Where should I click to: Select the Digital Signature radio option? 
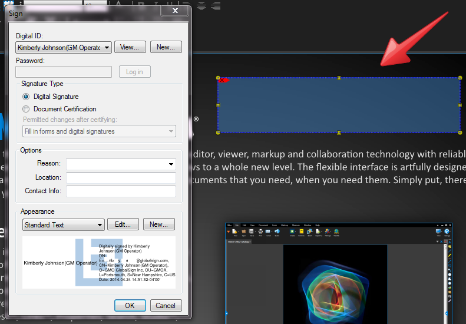click(26, 97)
